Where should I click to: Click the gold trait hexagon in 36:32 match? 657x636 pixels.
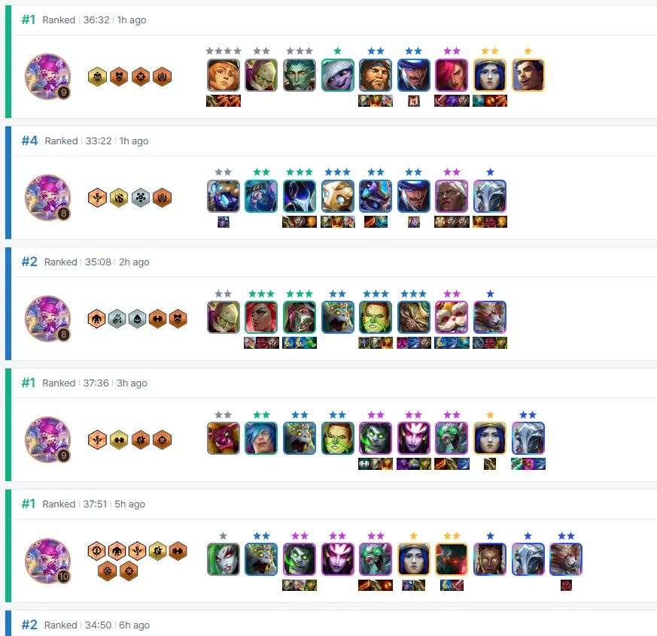[x=97, y=77]
